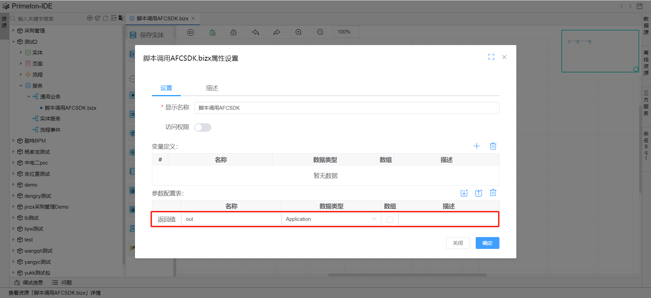Viewport: 651px width, 298px height.
Task: Click the debug bug icon in toolbar
Action: tap(212, 33)
